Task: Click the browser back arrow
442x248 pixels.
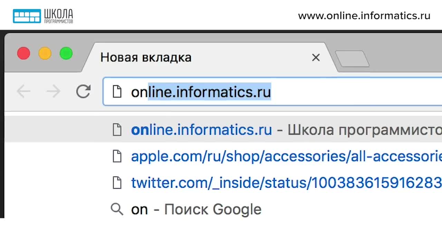Action: point(23,92)
